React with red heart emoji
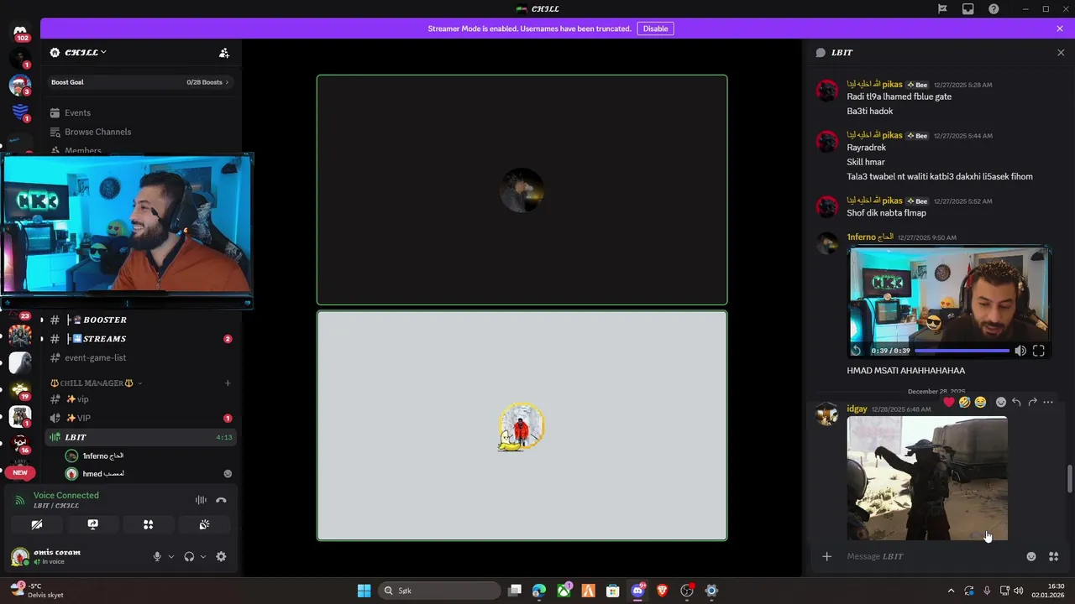Image resolution: width=1075 pixels, height=604 pixels. click(x=949, y=402)
